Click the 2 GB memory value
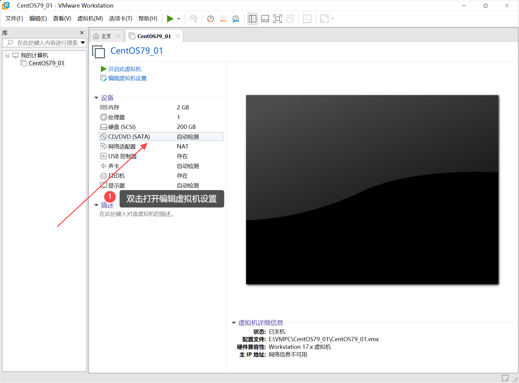 (183, 107)
